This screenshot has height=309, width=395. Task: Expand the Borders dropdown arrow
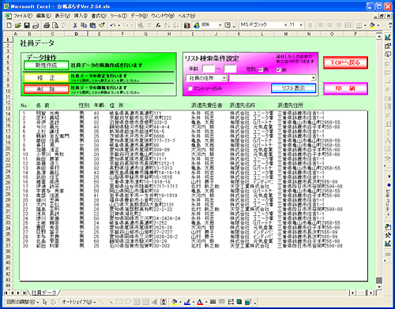(x=365, y=25)
